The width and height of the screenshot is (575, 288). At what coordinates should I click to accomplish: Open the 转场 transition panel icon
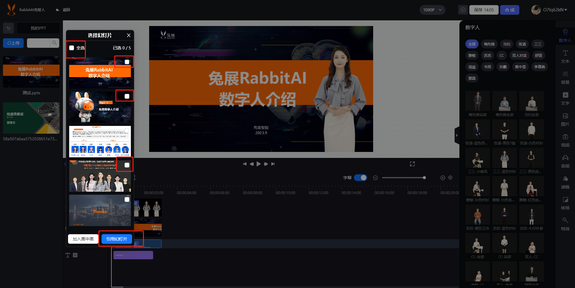[565, 200]
